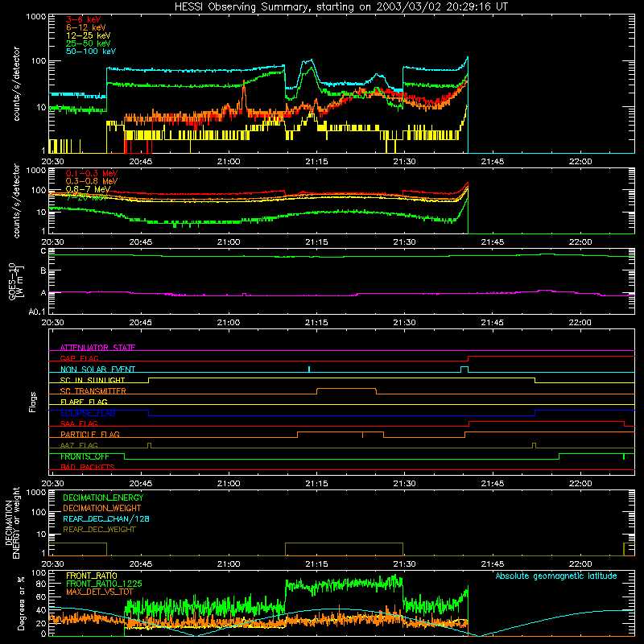
Task: Click the SAA_FLAG label
Action: click(x=79, y=423)
